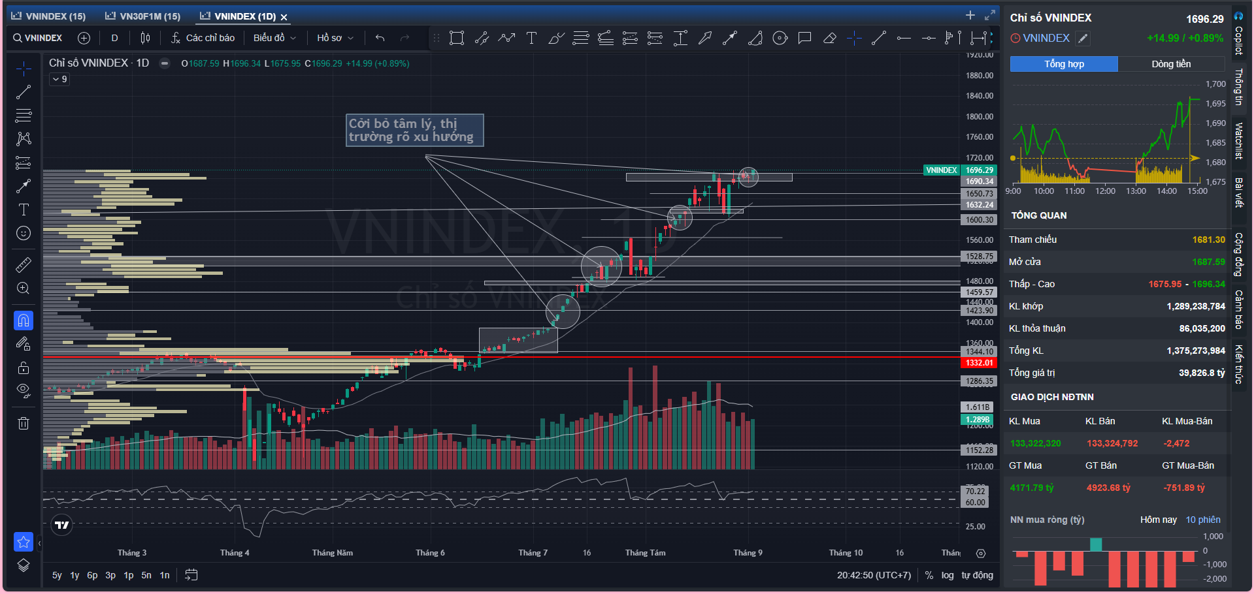Select the comment callout bubble tool

tap(804, 38)
